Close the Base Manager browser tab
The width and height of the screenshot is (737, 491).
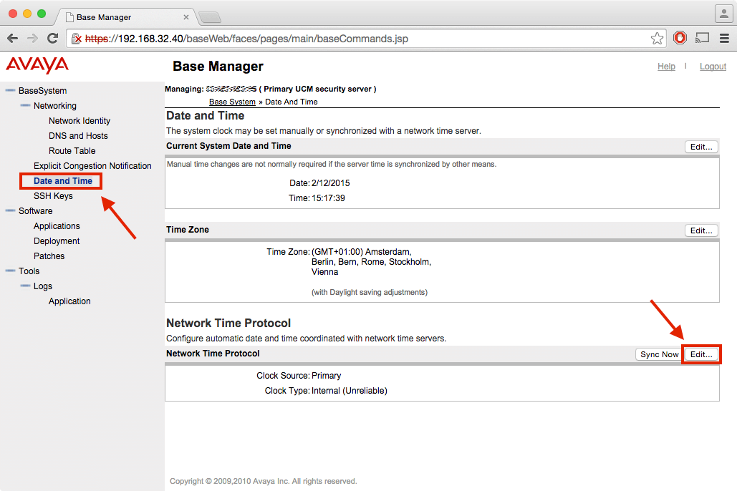coord(186,17)
